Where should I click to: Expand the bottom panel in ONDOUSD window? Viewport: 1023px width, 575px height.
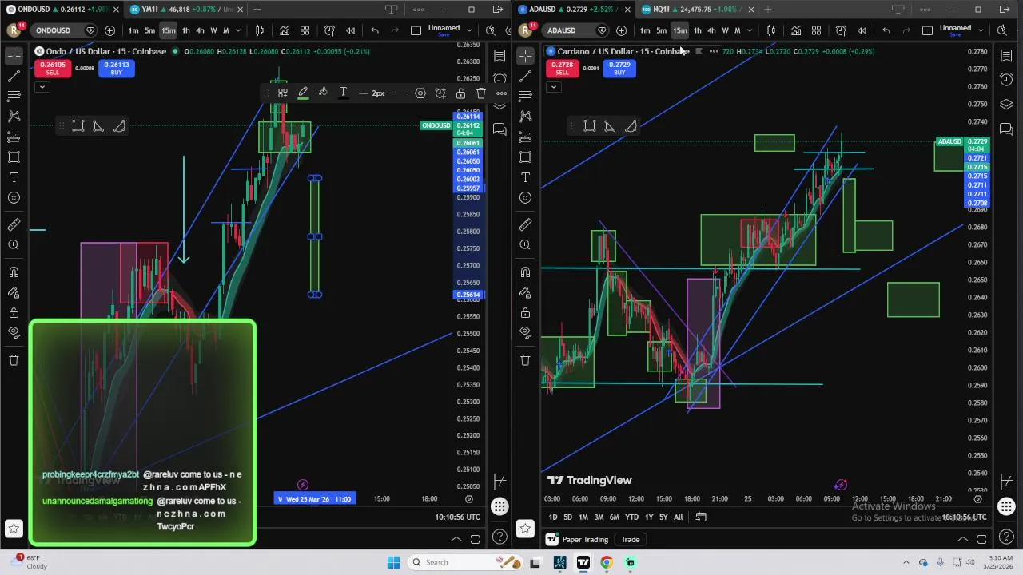pos(456,539)
